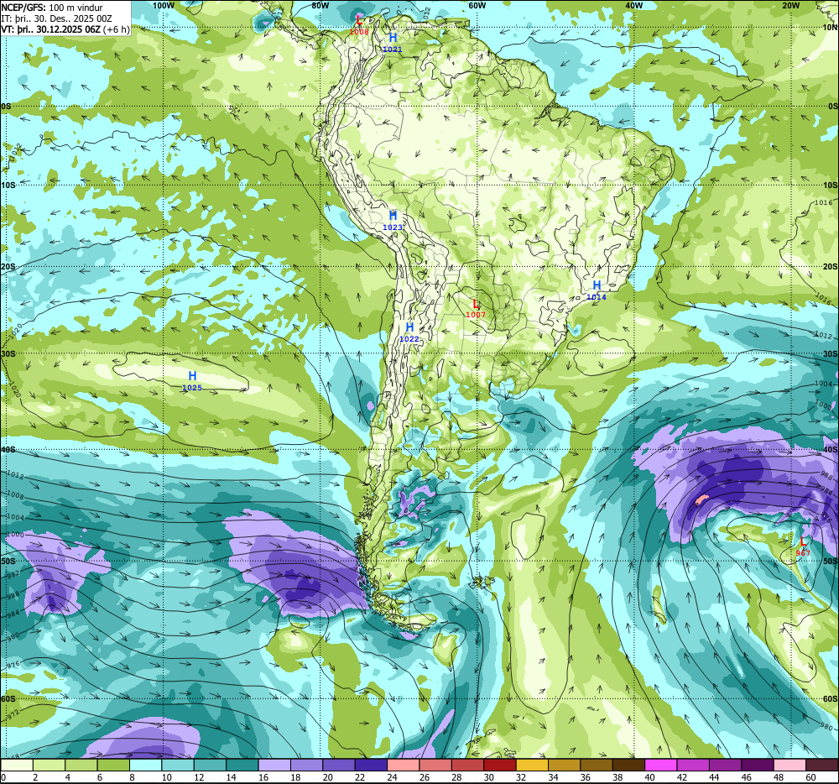Pick the dark brown legend swatch between 38 and 40

628,765
